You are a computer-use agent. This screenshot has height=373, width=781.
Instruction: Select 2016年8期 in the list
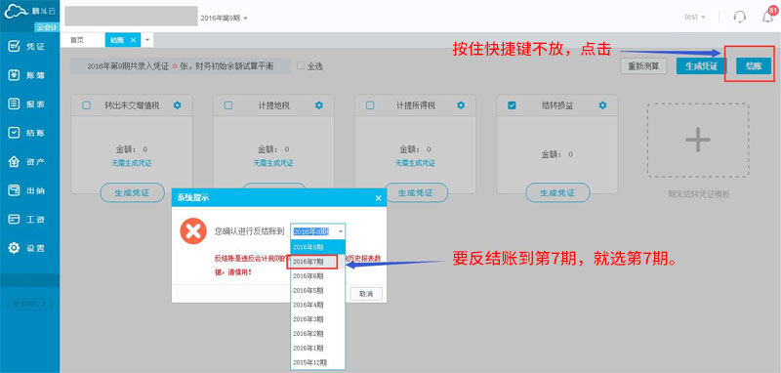point(318,246)
